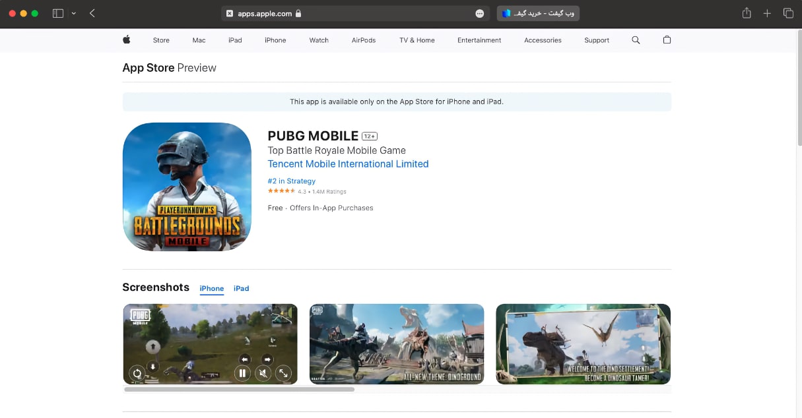Open Accessories navigation item
Viewport: 802px width, 418px height.
[x=543, y=40]
